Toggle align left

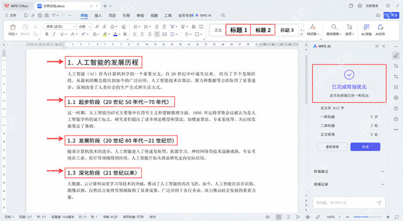click(135, 34)
